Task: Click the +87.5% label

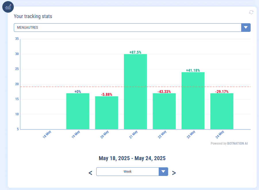Action: (135, 52)
